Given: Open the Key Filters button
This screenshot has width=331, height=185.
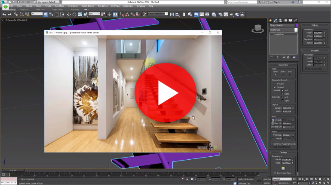Looking at the screenshot, I should (284, 183).
